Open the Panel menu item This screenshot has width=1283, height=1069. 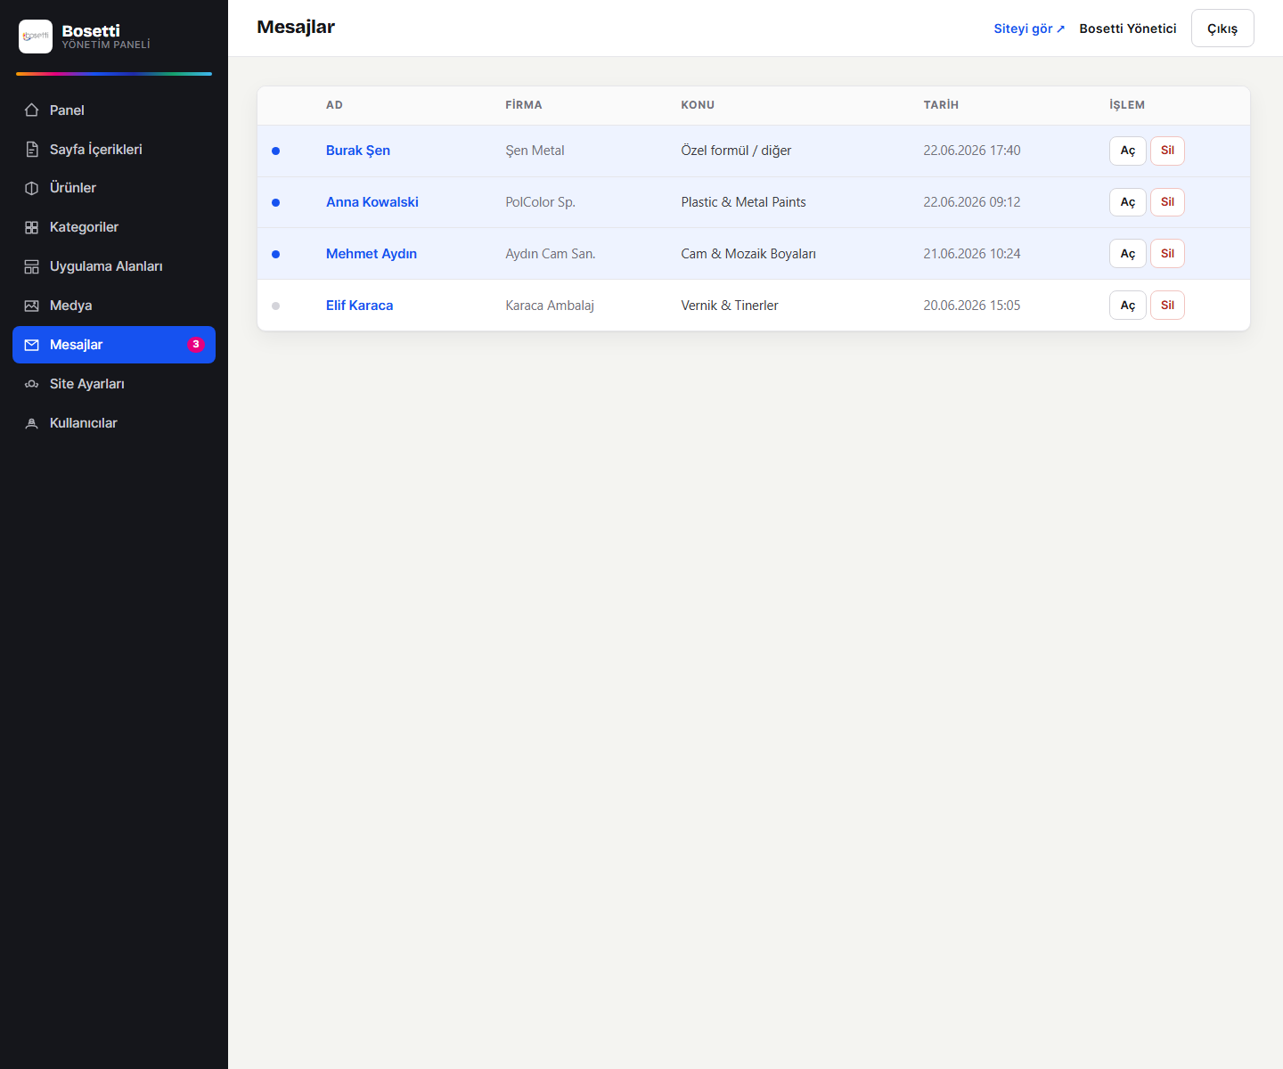point(114,110)
